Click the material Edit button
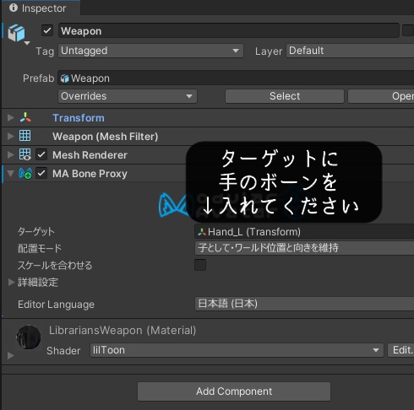Viewport: 414px width, 410px height. click(x=401, y=350)
